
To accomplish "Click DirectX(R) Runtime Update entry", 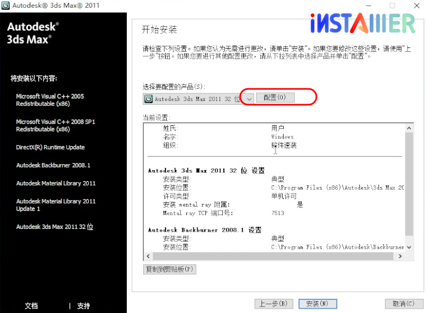I will [x=50, y=147].
